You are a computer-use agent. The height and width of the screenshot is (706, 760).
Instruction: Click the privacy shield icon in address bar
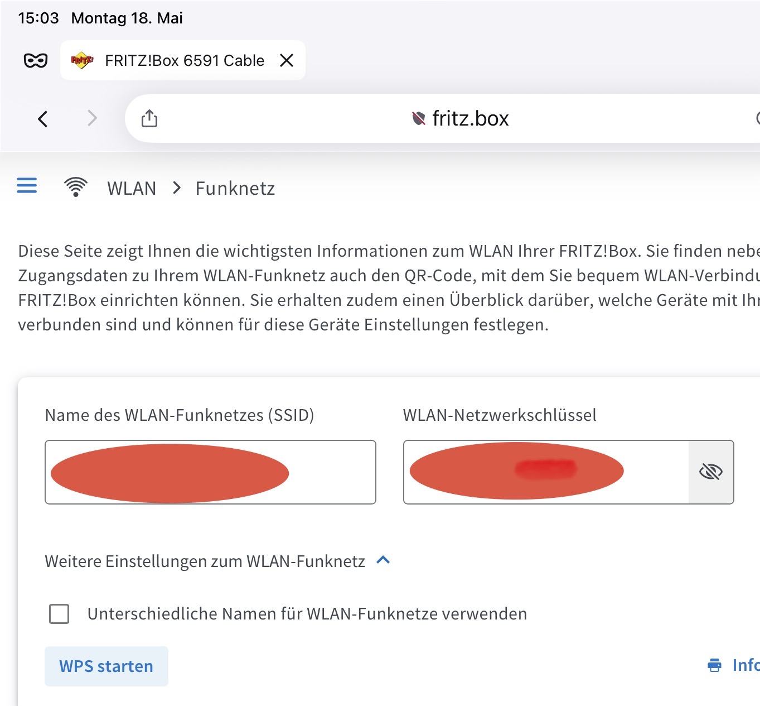(418, 118)
